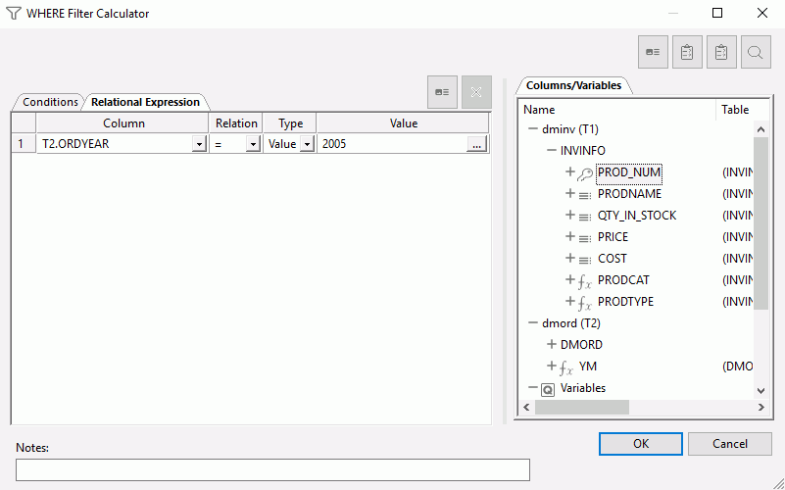Click the Variables Q icon in tree
Image resolution: width=785 pixels, height=490 pixels.
[548, 389]
